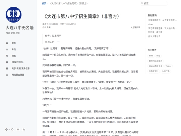Click the 热门标签 heading

tap(152, 50)
